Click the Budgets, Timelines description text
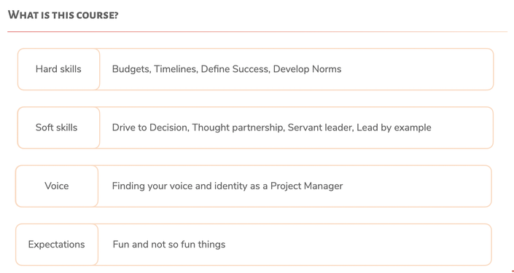Screen dimensions: 514x273 click(227, 69)
